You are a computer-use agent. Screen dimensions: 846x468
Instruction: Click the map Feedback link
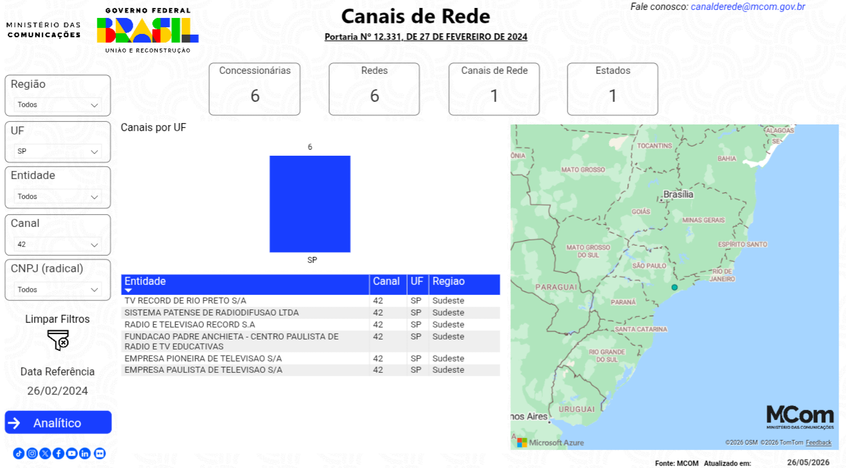[x=818, y=443]
